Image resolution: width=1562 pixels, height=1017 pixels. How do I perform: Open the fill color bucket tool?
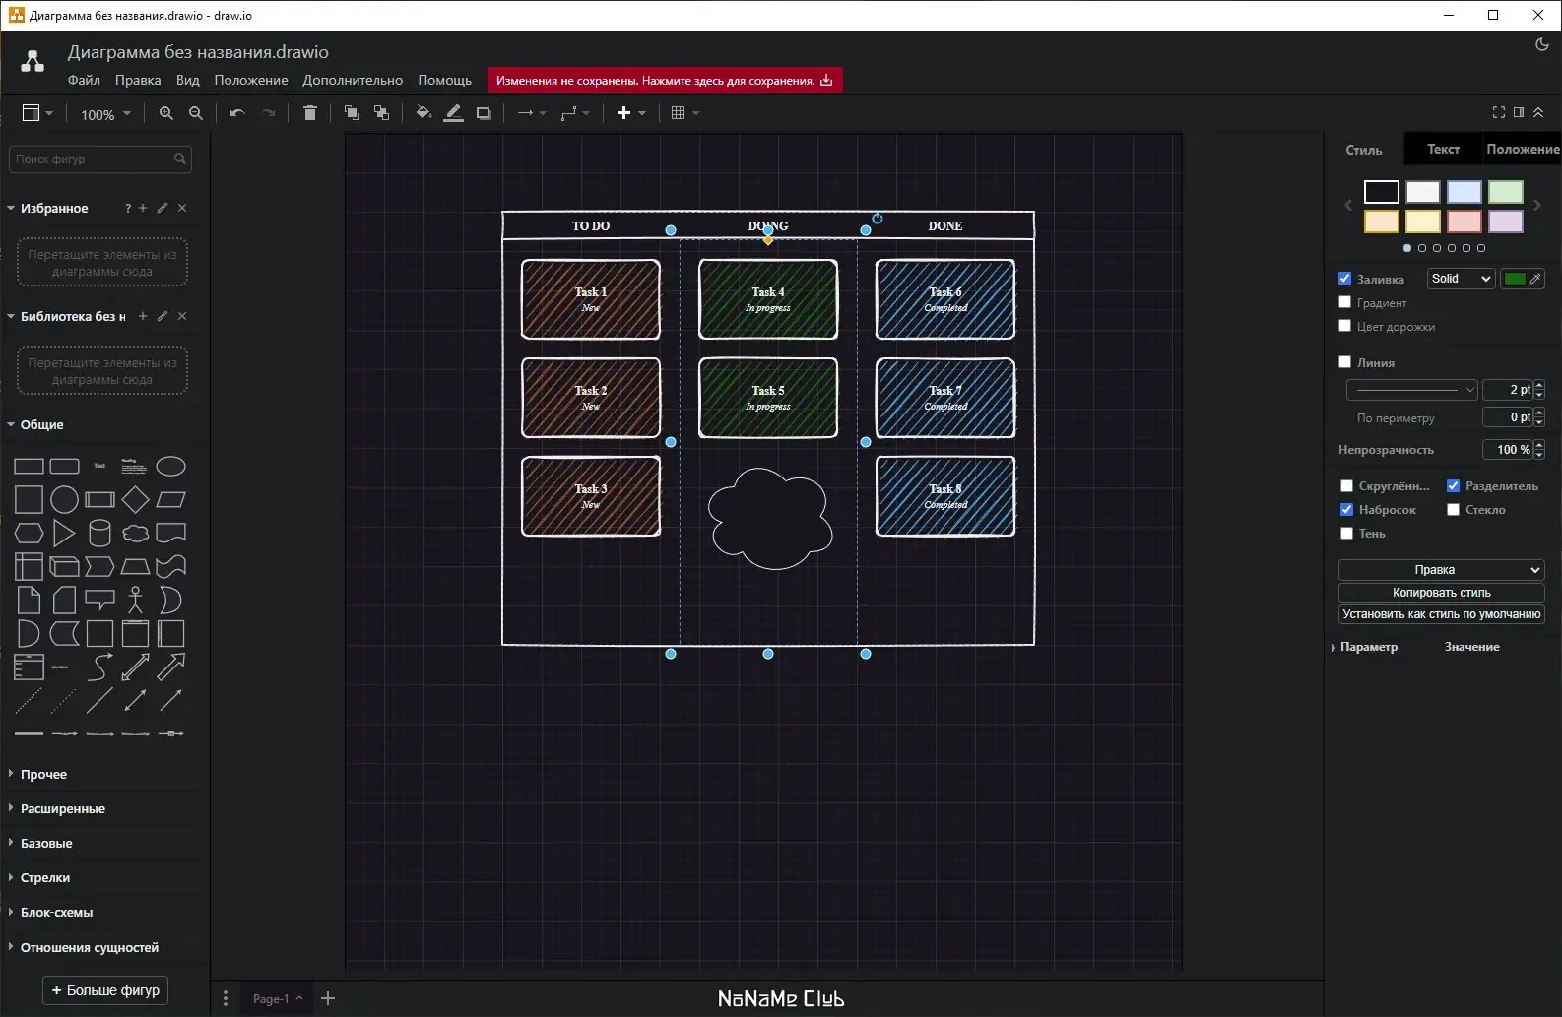[423, 113]
